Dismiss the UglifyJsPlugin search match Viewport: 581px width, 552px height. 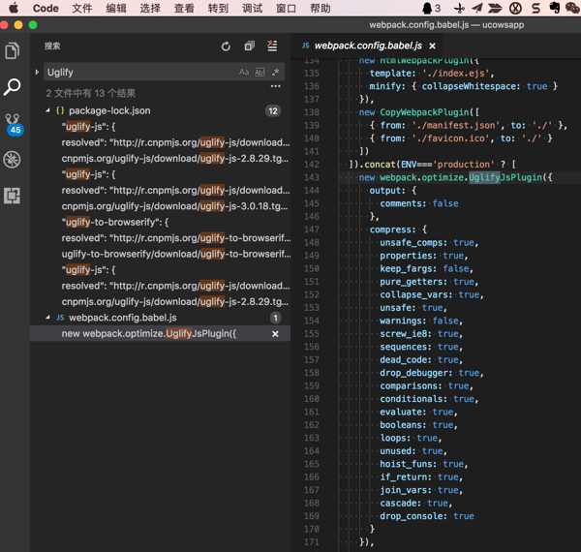tap(275, 334)
